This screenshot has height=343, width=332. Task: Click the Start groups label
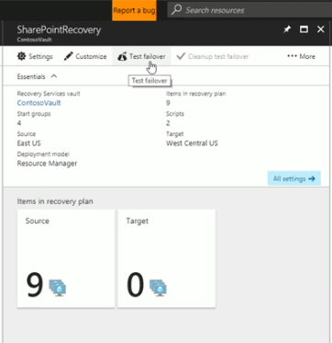pos(34,114)
